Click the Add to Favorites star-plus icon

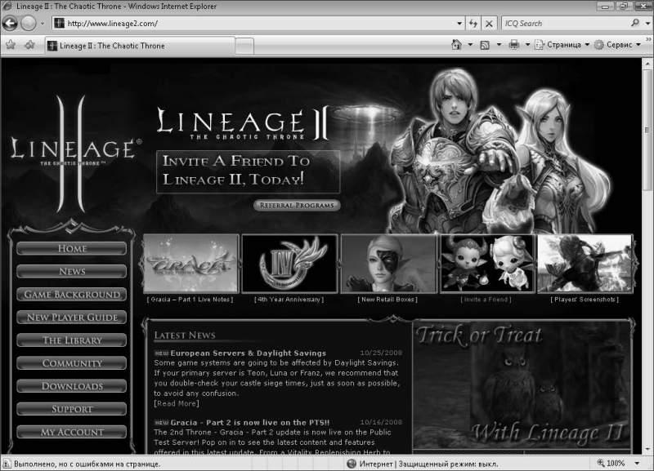coord(29,45)
